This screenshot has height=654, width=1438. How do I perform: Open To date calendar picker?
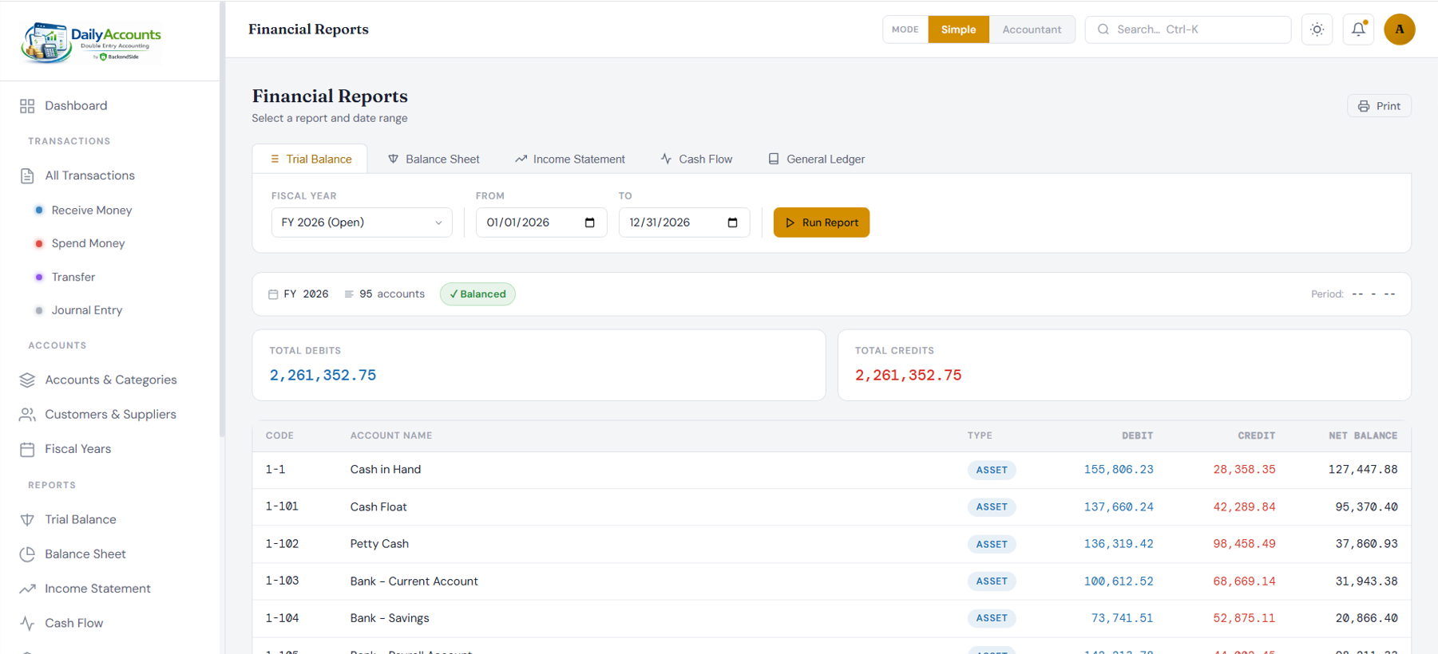click(733, 223)
